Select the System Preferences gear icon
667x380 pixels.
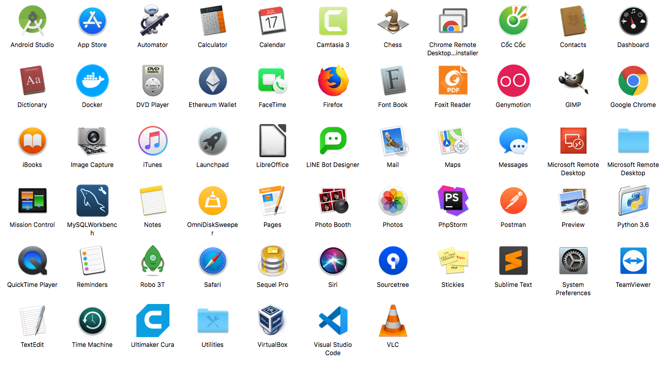(x=573, y=261)
